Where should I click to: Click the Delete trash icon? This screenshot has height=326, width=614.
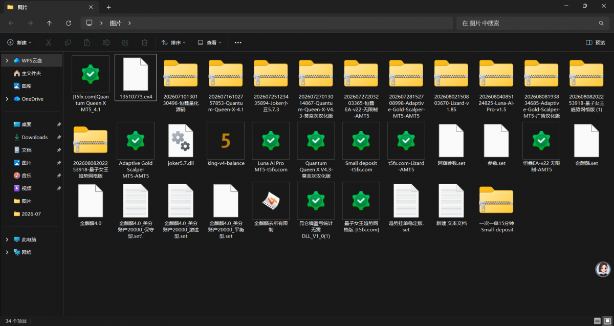click(x=144, y=42)
